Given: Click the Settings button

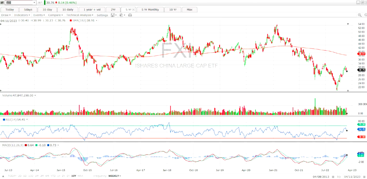Looking at the screenshot, I should point(102,15).
